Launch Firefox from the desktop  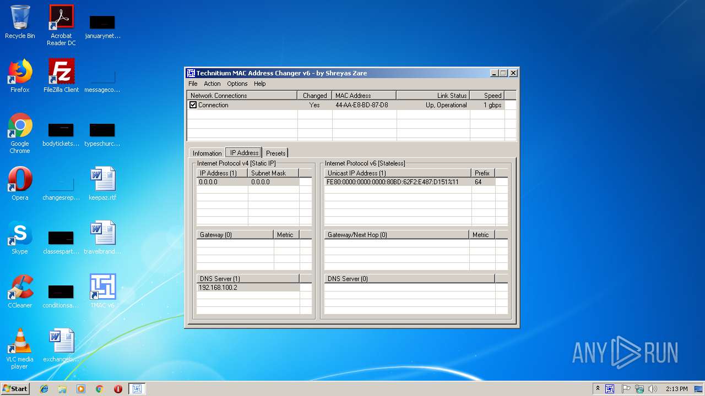tap(20, 76)
